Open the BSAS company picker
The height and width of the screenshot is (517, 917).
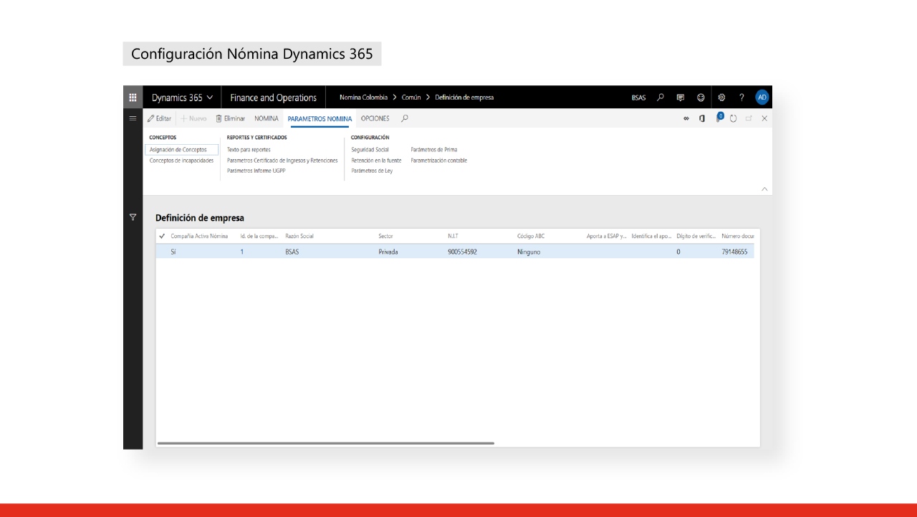[638, 98]
